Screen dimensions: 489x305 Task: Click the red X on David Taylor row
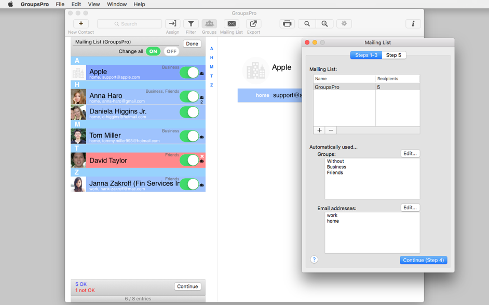point(202,156)
